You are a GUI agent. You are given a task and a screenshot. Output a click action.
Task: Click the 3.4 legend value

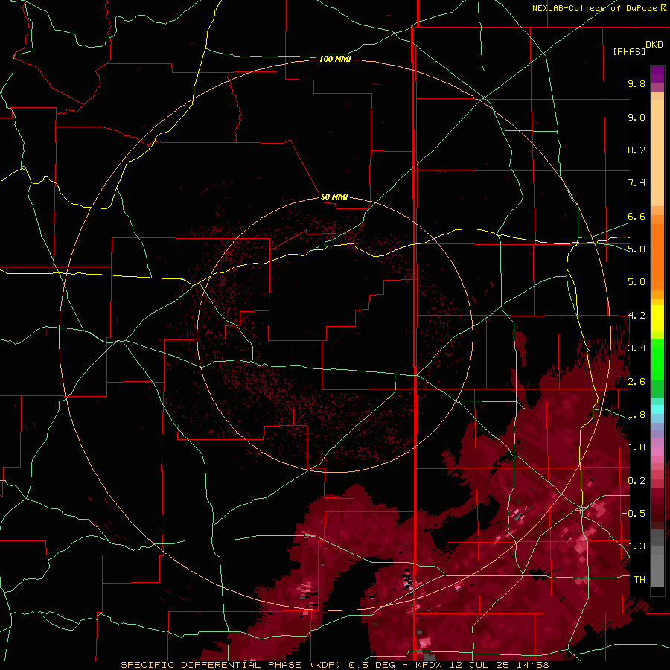point(636,348)
